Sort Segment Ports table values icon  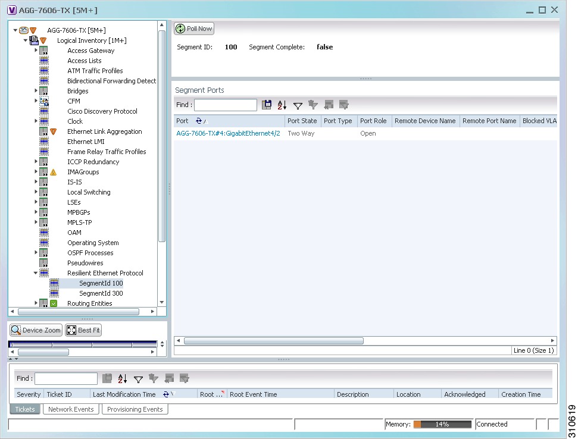pos(282,105)
